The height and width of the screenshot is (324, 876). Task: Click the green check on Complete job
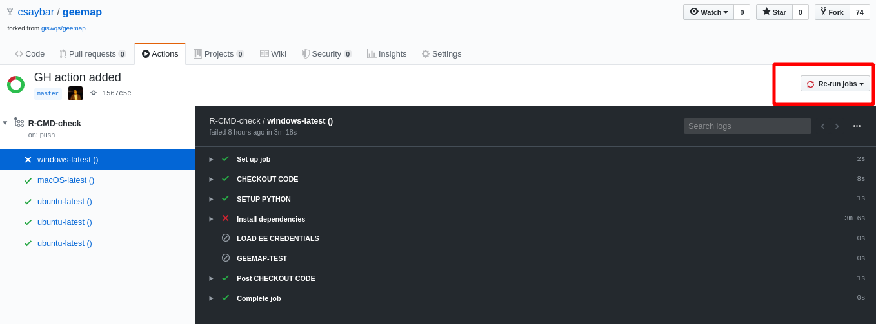[225, 298]
